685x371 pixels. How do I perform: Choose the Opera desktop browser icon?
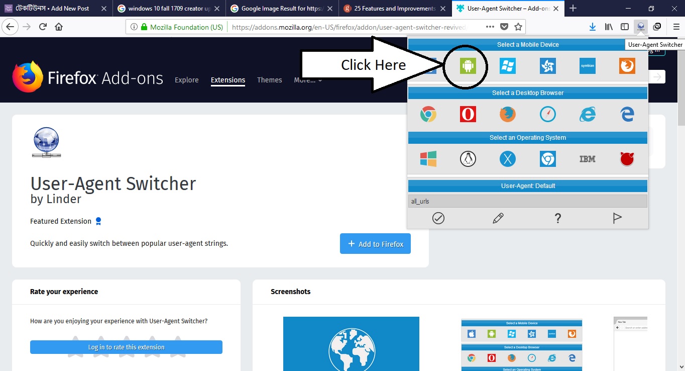point(468,115)
